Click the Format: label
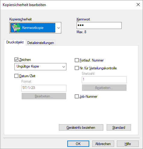The image size is (143, 149). 26,81
